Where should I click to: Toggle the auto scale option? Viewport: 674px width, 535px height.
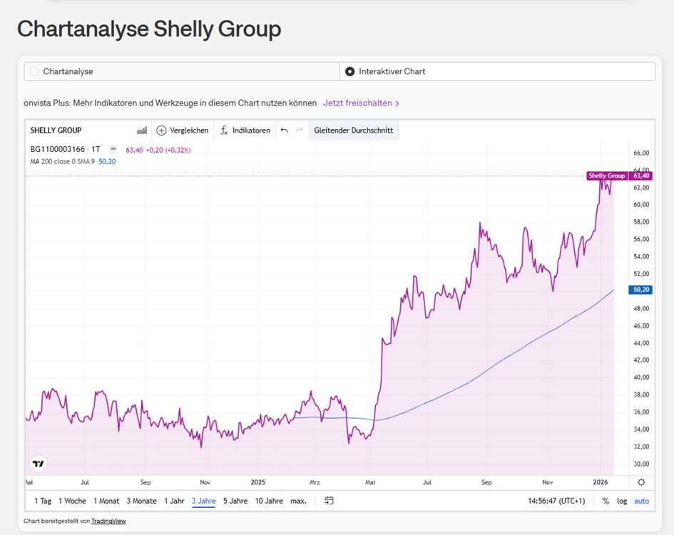[x=642, y=501]
